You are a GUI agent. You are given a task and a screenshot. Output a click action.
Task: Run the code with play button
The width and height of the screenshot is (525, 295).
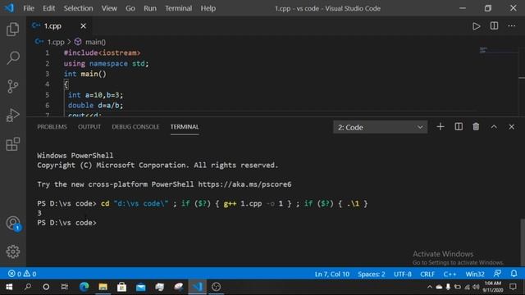pyautogui.click(x=476, y=26)
